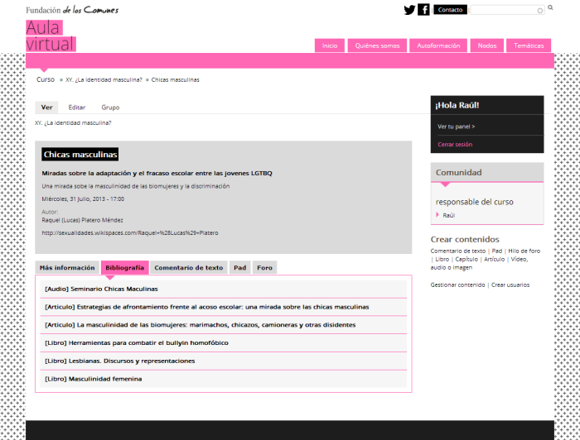
Task: Open [Audio] Seminario Chicas Maculinas
Action: point(224,289)
